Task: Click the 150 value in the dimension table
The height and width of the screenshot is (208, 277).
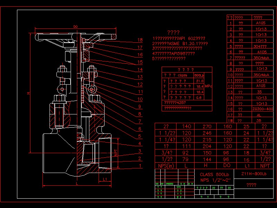Action: (207, 153)
